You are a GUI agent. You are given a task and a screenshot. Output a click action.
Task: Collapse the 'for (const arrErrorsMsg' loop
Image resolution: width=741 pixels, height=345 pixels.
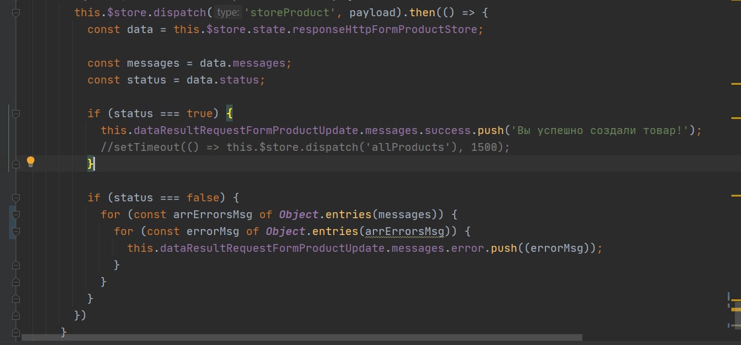16,214
